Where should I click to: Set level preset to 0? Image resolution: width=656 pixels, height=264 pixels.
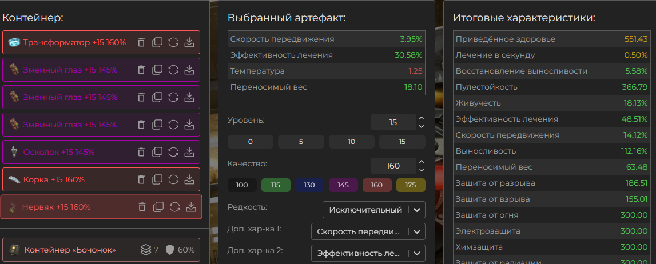pos(250,142)
